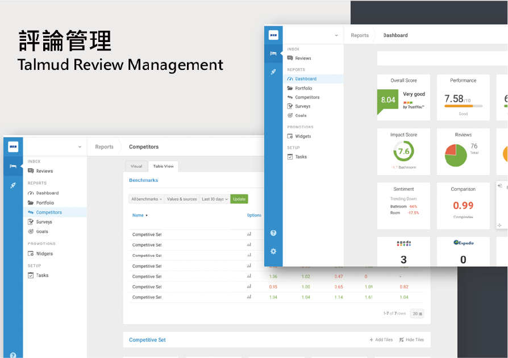Image resolution: width=508 pixels, height=358 pixels.
Task: Click the Hide Tiles button
Action: (x=411, y=340)
